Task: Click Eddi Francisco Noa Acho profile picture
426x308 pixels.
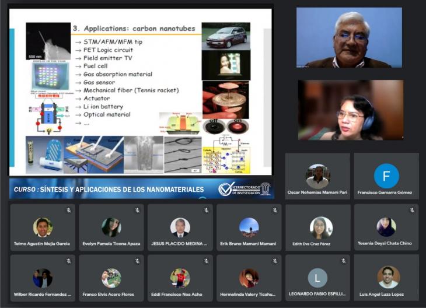Action: pyautogui.click(x=180, y=278)
